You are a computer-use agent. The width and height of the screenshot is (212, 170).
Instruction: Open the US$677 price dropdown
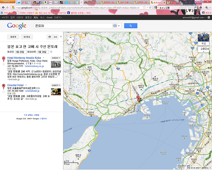click(x=56, y=85)
